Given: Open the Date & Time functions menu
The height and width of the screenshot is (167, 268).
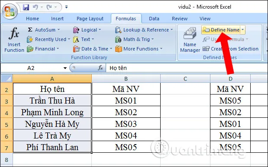Looking at the screenshot, I should (93, 49).
